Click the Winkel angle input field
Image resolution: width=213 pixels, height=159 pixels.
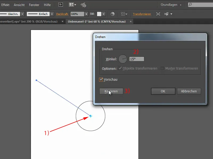(x=137, y=59)
